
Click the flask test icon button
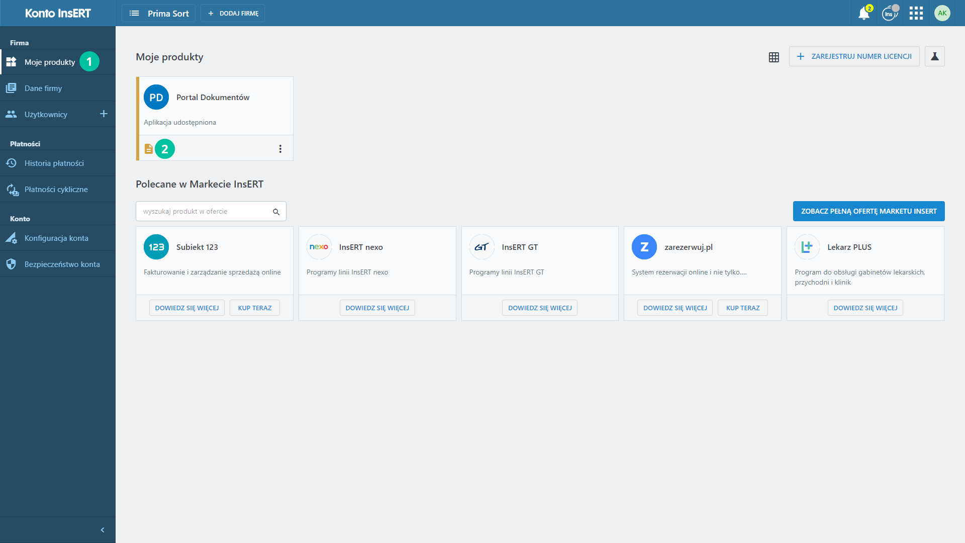click(934, 56)
